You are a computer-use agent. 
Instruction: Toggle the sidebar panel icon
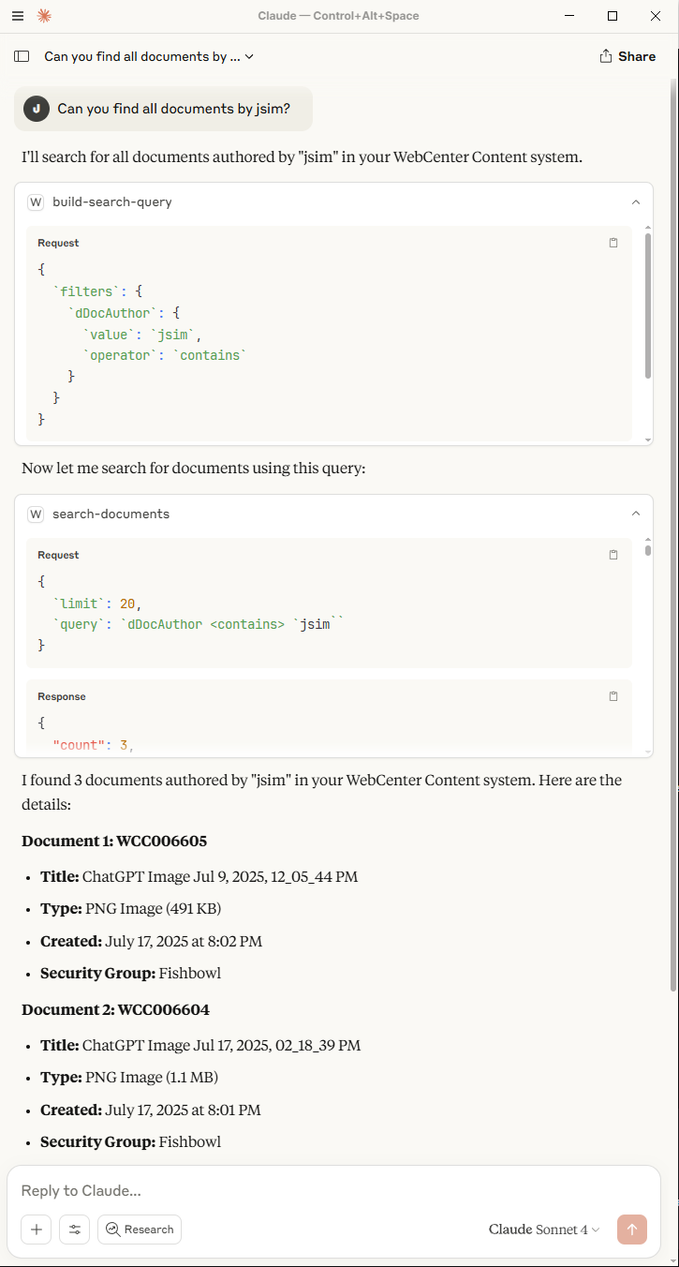[x=22, y=56]
